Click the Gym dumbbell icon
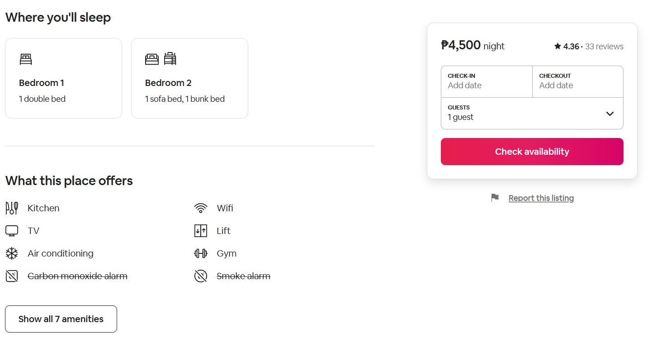The width and height of the screenshot is (652, 338). pos(201,253)
